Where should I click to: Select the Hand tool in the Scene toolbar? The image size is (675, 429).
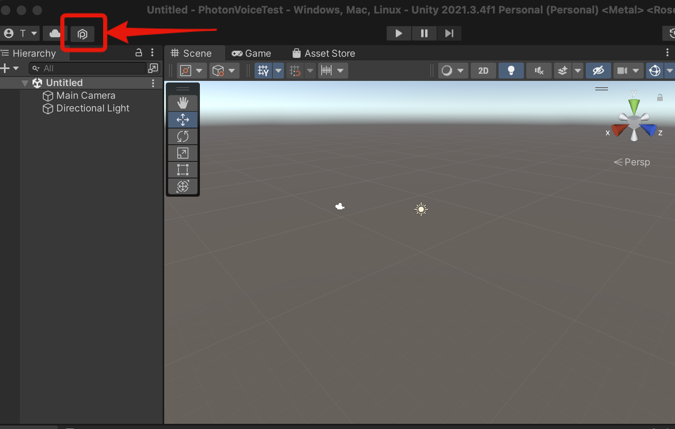click(183, 102)
